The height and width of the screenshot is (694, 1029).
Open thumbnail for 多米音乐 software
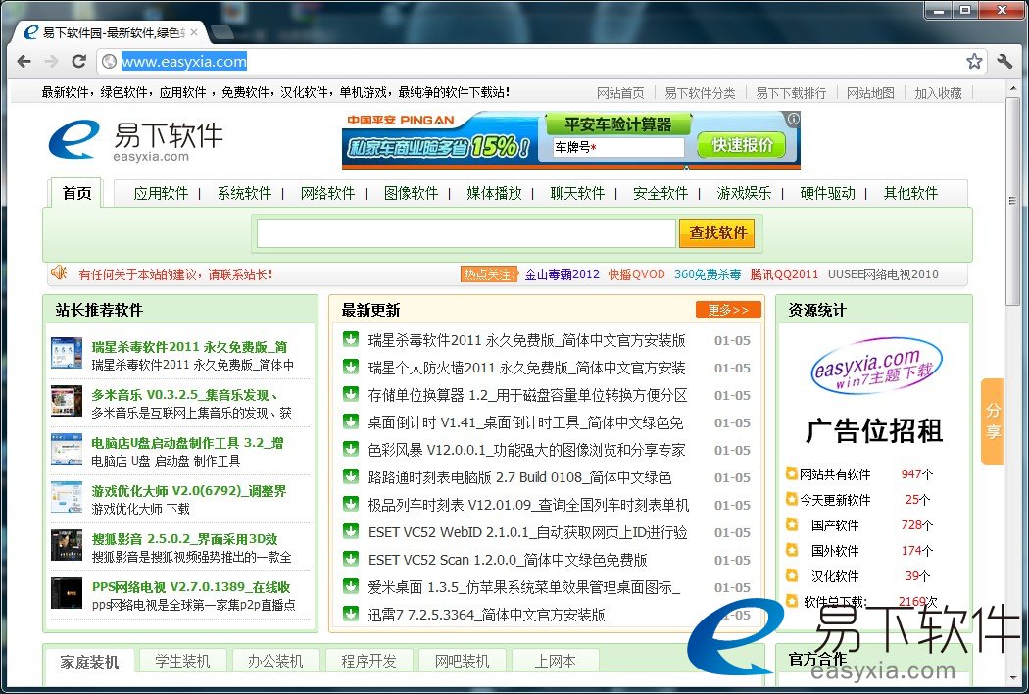pos(67,402)
